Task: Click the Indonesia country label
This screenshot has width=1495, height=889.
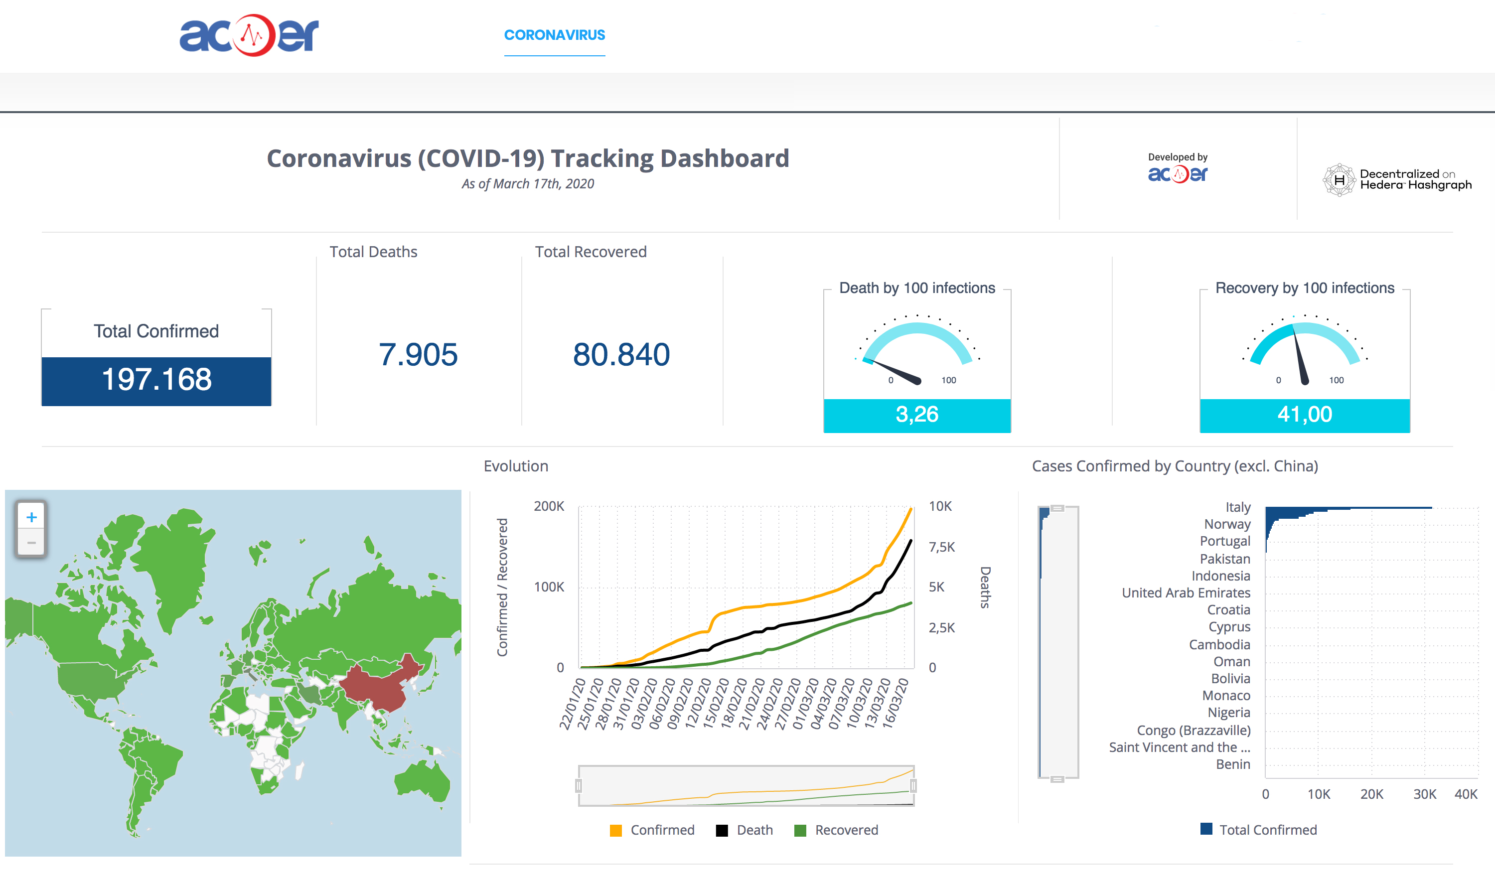Action: pyautogui.click(x=1221, y=576)
